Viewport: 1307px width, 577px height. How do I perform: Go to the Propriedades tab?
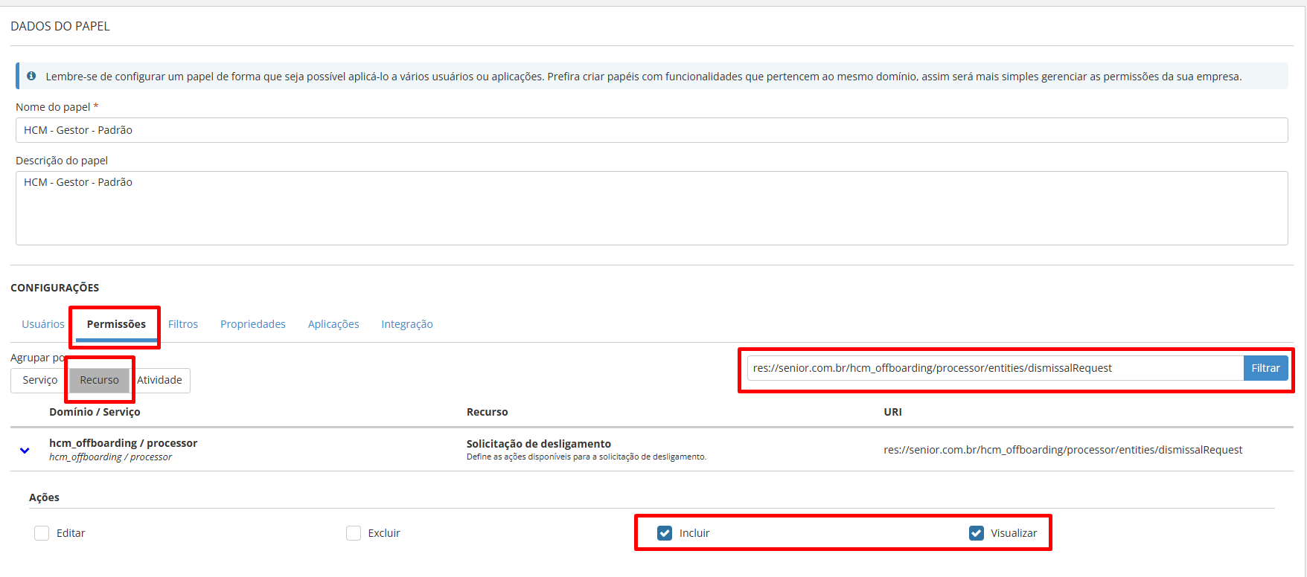click(253, 324)
